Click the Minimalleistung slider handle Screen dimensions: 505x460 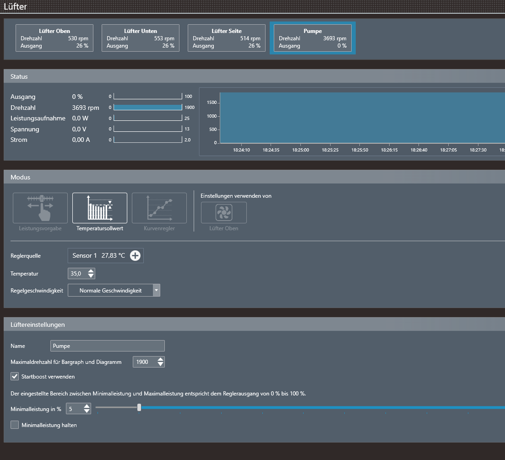[x=139, y=407]
